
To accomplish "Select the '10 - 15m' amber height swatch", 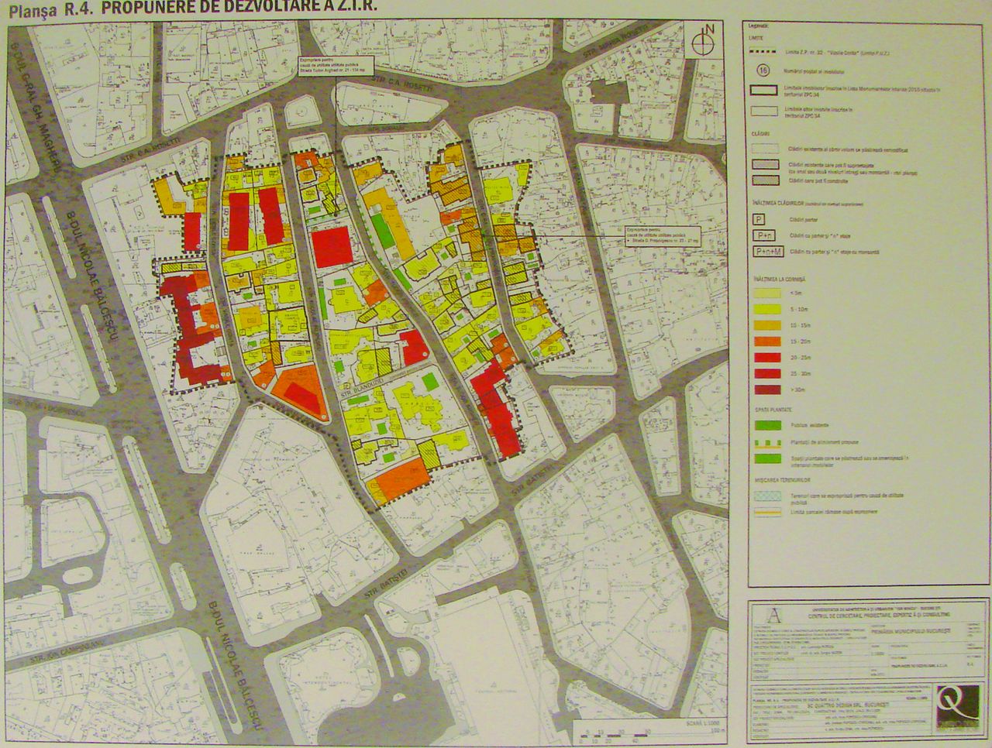I will [x=766, y=324].
